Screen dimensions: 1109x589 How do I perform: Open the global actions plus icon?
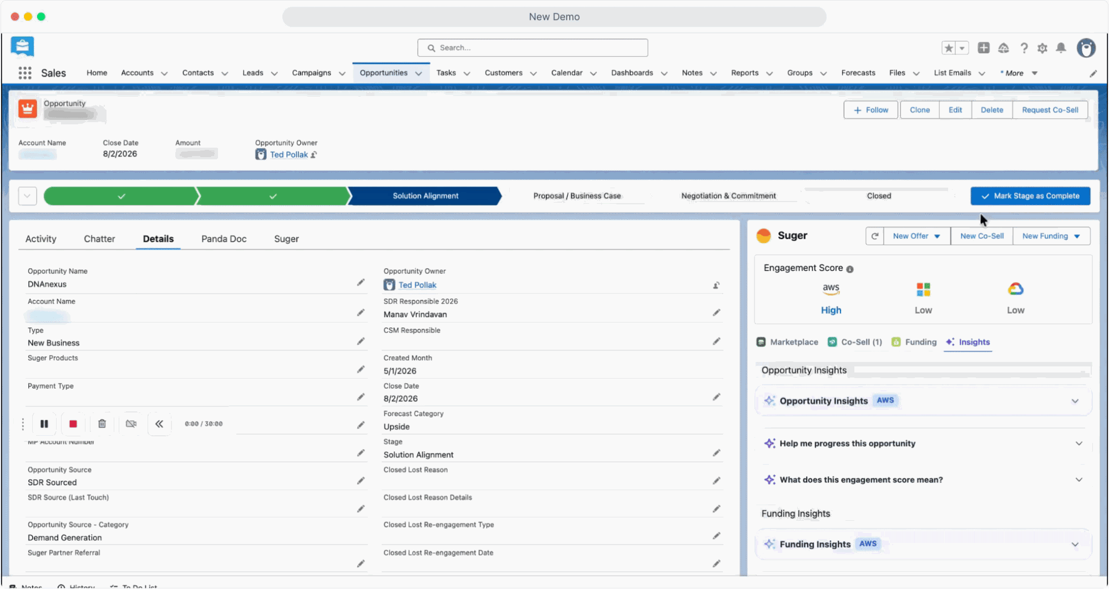coord(984,48)
